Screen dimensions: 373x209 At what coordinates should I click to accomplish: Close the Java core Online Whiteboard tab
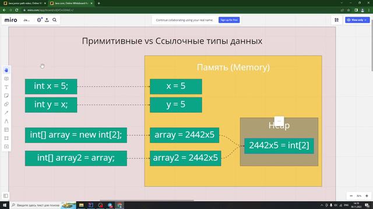(92, 3)
